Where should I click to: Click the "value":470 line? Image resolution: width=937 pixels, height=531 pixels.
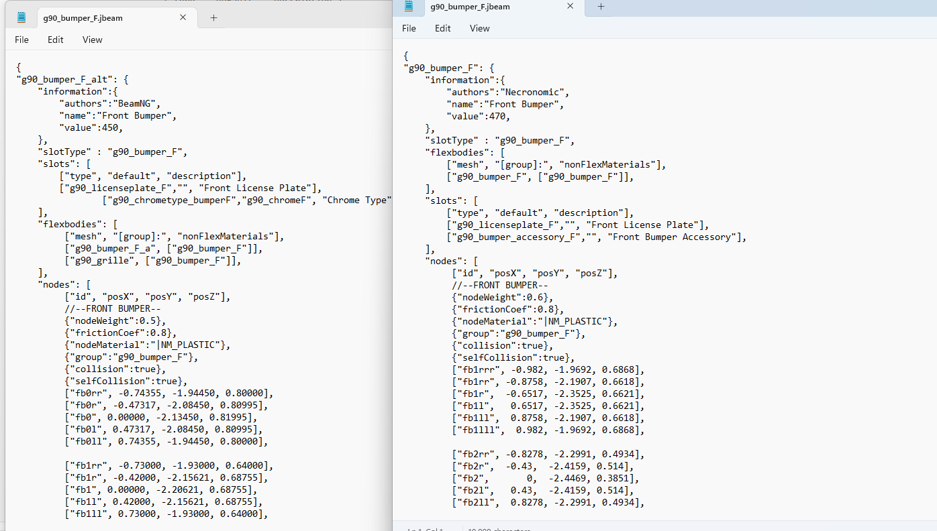point(479,116)
